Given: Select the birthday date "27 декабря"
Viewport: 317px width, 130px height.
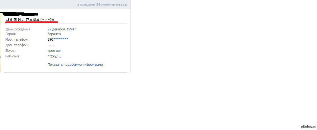Looking at the screenshot, I should 57,29.
